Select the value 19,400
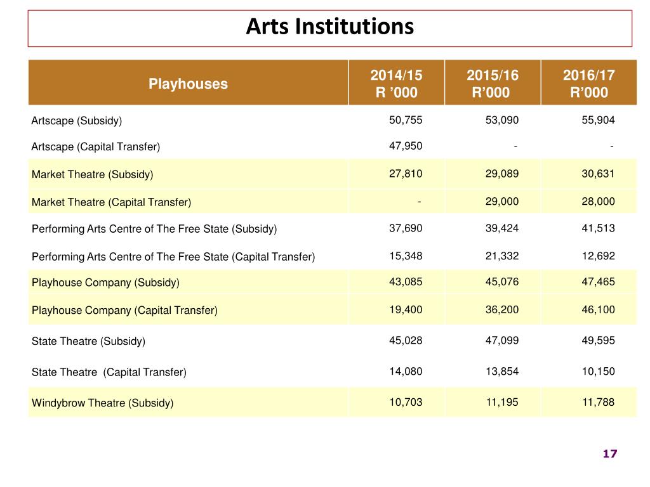The height and width of the screenshot is (487, 650). pyautogui.click(x=406, y=309)
